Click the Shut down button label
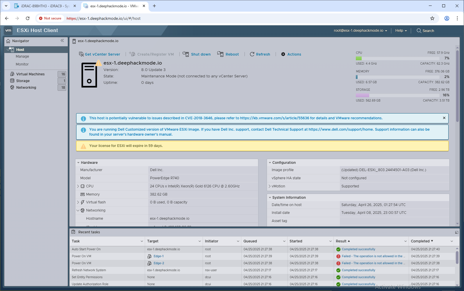The height and width of the screenshot is (291, 464). click(201, 54)
